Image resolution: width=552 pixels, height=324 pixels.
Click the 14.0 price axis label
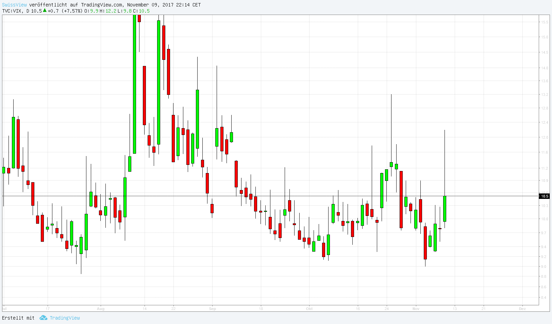[x=545, y=68]
